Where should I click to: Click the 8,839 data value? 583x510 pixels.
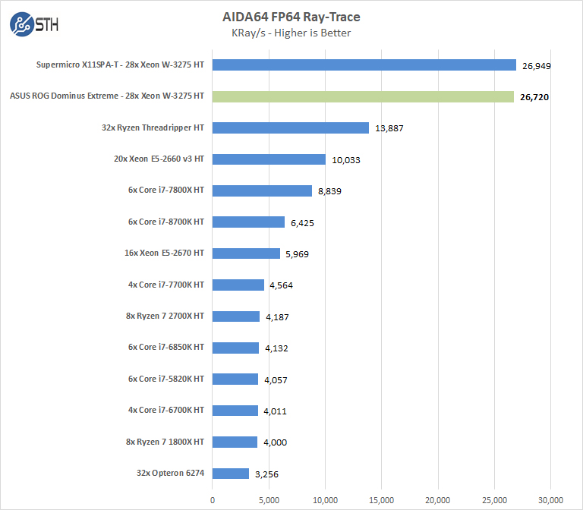coord(329,191)
